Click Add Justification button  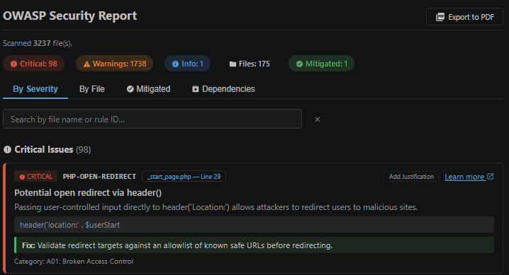(x=411, y=177)
